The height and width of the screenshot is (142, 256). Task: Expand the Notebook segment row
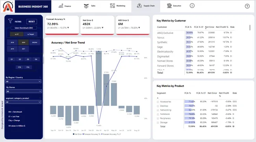pyautogui.click(x=158, y=114)
